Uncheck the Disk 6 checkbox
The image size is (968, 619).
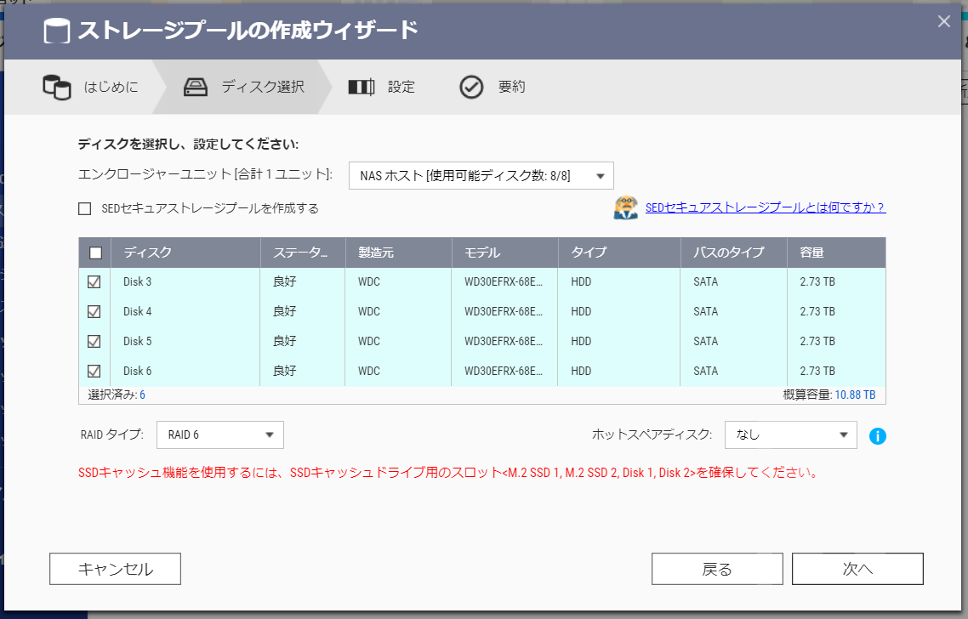tap(94, 371)
